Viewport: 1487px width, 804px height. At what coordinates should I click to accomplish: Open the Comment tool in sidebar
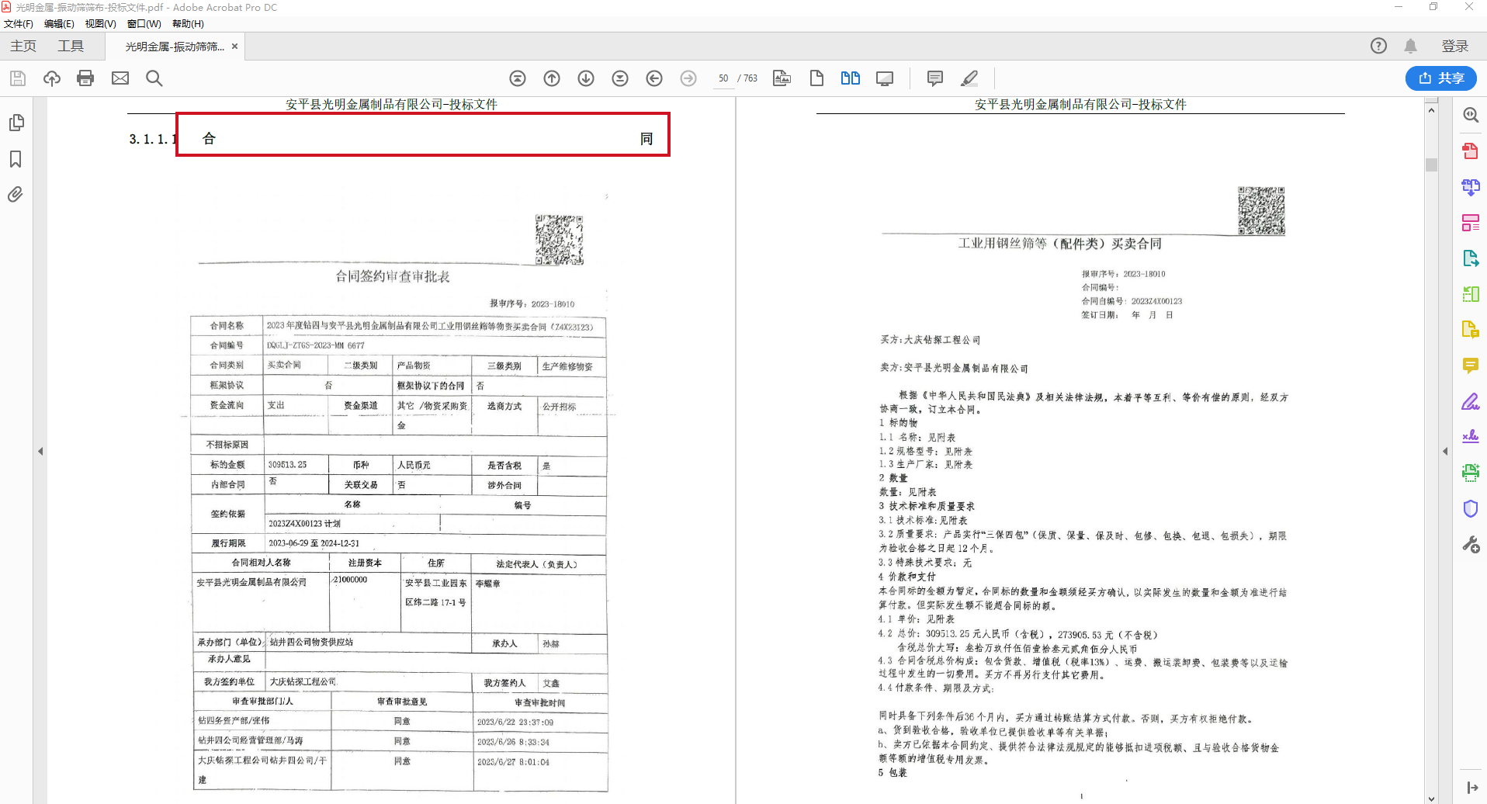point(1471,366)
